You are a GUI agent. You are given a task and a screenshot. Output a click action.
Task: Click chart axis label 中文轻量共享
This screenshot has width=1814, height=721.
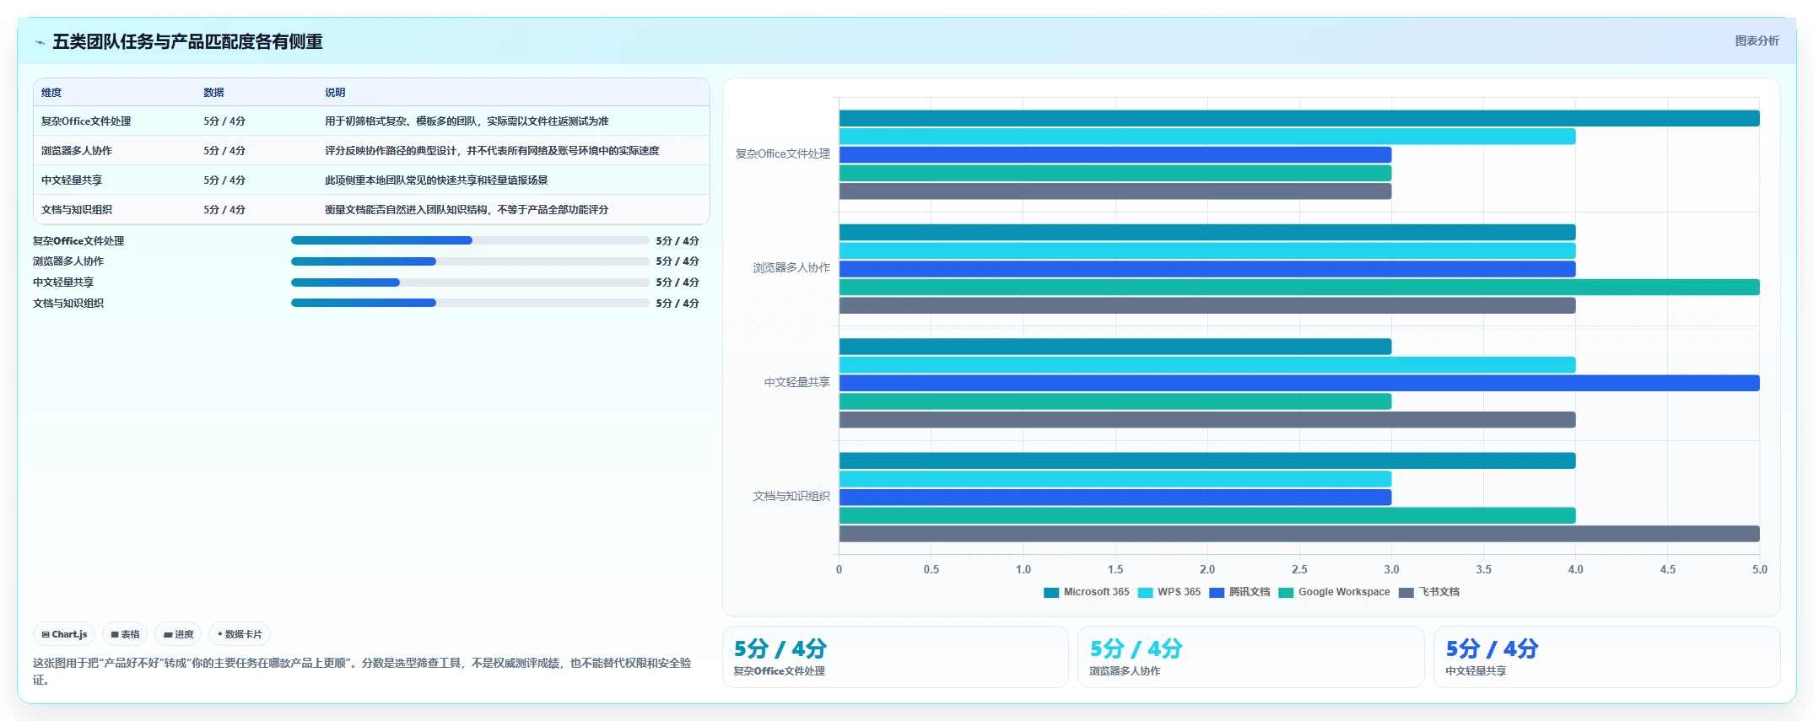point(796,382)
